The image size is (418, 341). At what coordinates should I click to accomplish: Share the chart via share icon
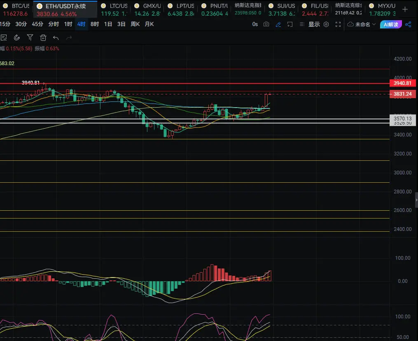coord(408,24)
